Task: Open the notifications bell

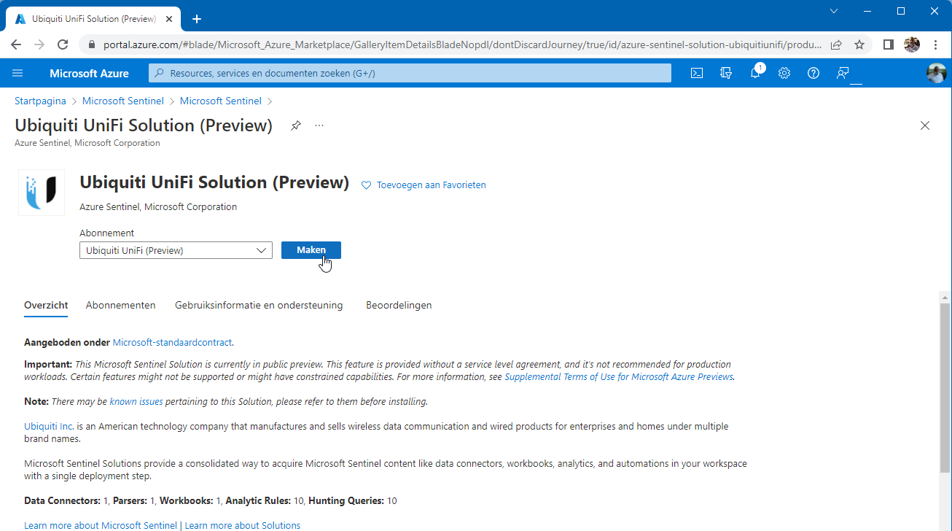Action: click(x=755, y=73)
